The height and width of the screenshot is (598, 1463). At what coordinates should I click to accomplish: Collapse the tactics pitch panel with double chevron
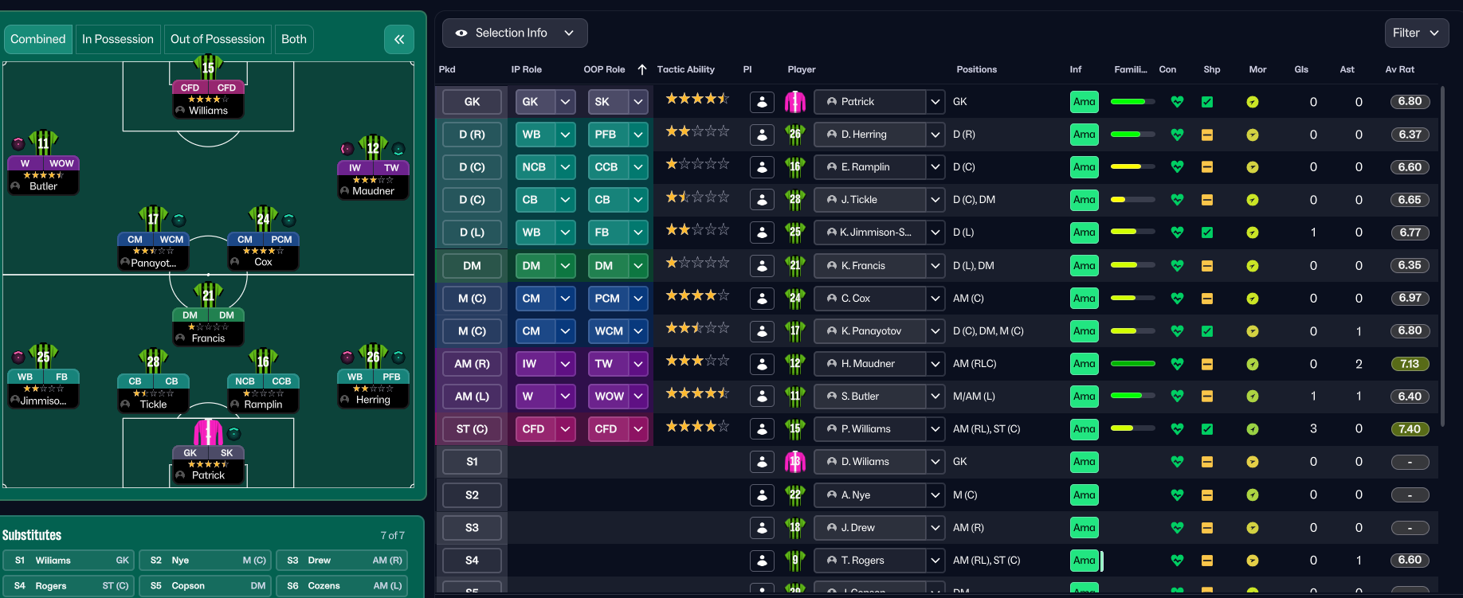coord(398,39)
